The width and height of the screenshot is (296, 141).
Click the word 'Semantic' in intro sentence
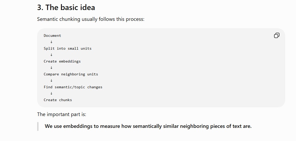coord(47,19)
